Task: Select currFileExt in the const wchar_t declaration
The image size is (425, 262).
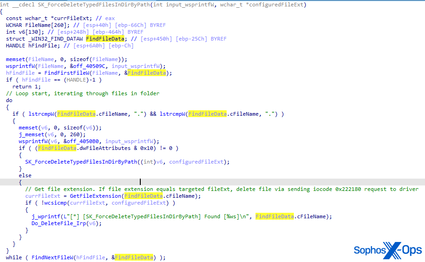Action: [71, 18]
